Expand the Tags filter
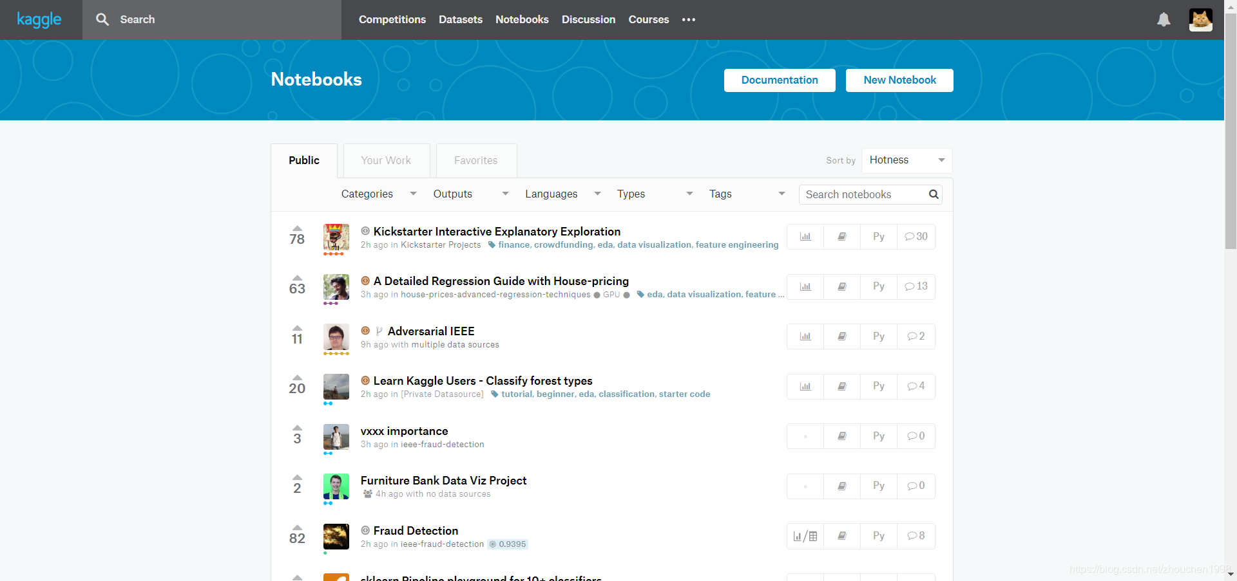Image resolution: width=1237 pixels, height=581 pixels. tap(747, 194)
